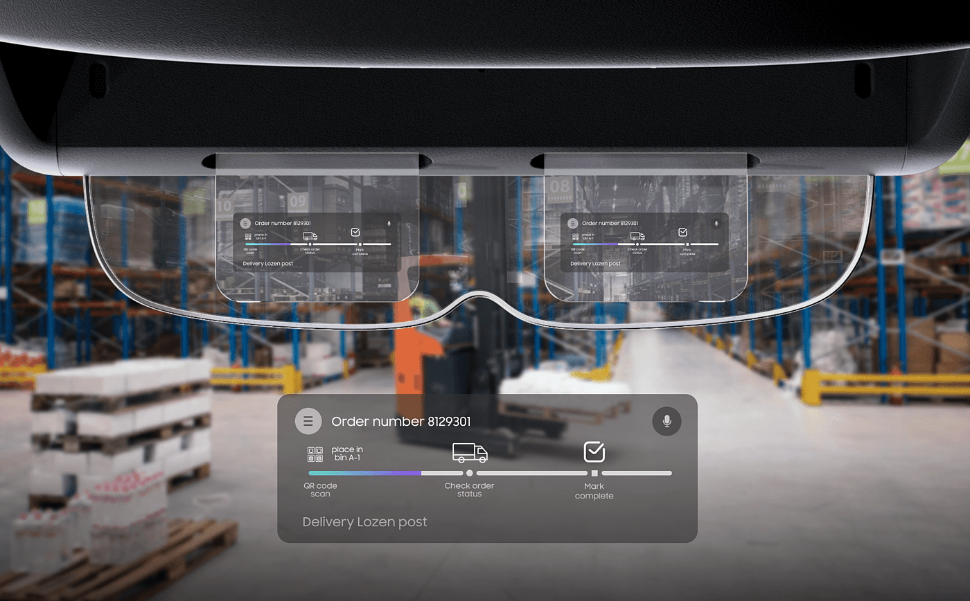Image resolution: width=970 pixels, height=601 pixels.
Task: Click 'Check order status' label in large card
Action: click(x=470, y=490)
